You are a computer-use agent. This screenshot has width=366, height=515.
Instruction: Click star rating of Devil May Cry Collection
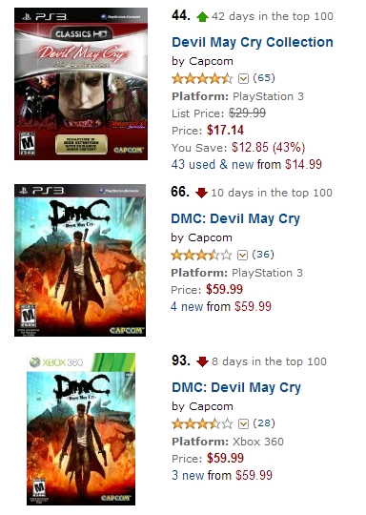[202, 78]
